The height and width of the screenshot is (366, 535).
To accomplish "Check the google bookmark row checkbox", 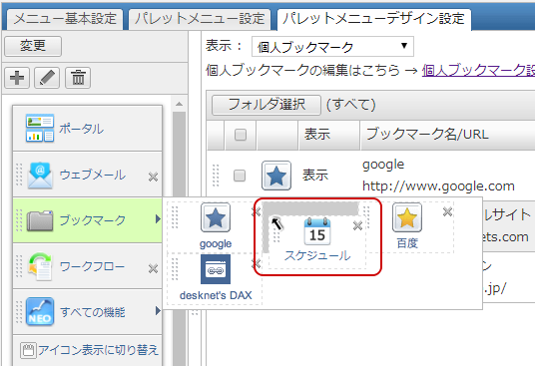I will pyautogui.click(x=240, y=176).
